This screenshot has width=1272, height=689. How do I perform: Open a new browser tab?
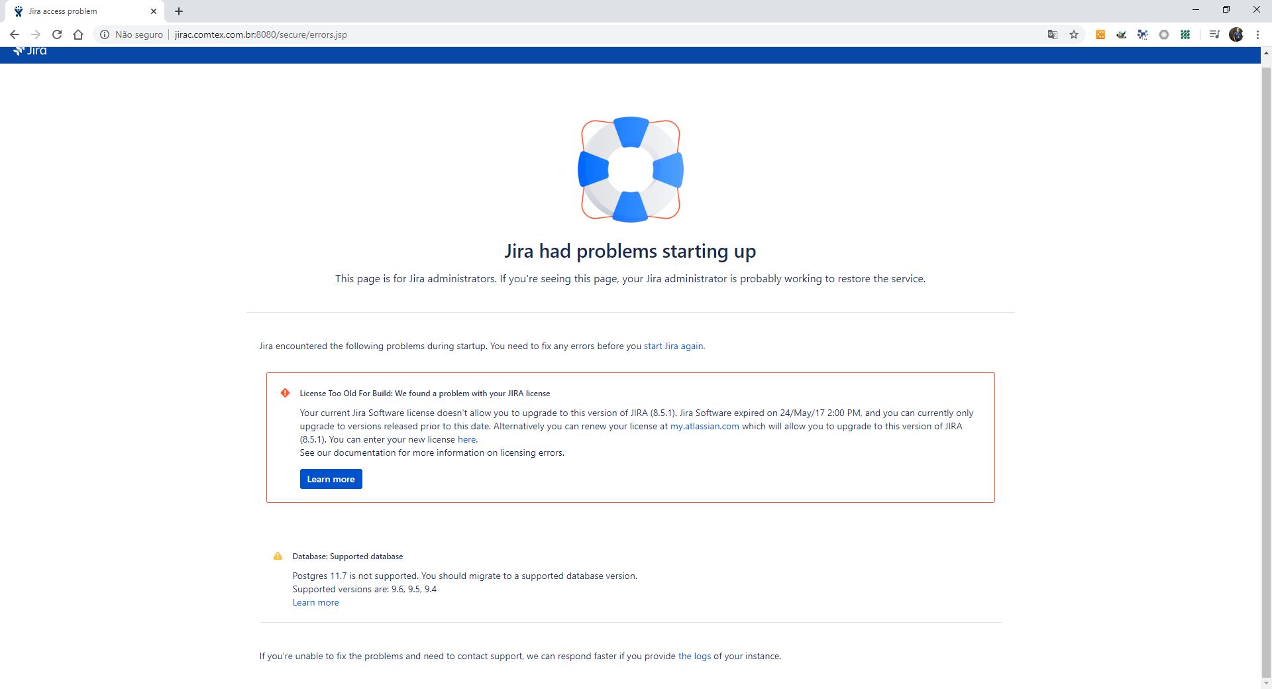pos(179,11)
